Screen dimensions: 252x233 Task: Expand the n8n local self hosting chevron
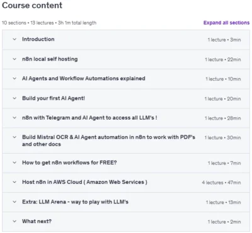pyautogui.click(x=14, y=59)
